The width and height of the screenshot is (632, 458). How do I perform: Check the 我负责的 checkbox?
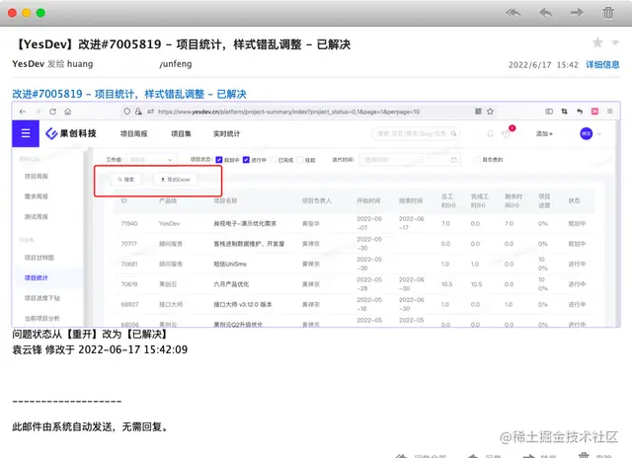point(478,160)
